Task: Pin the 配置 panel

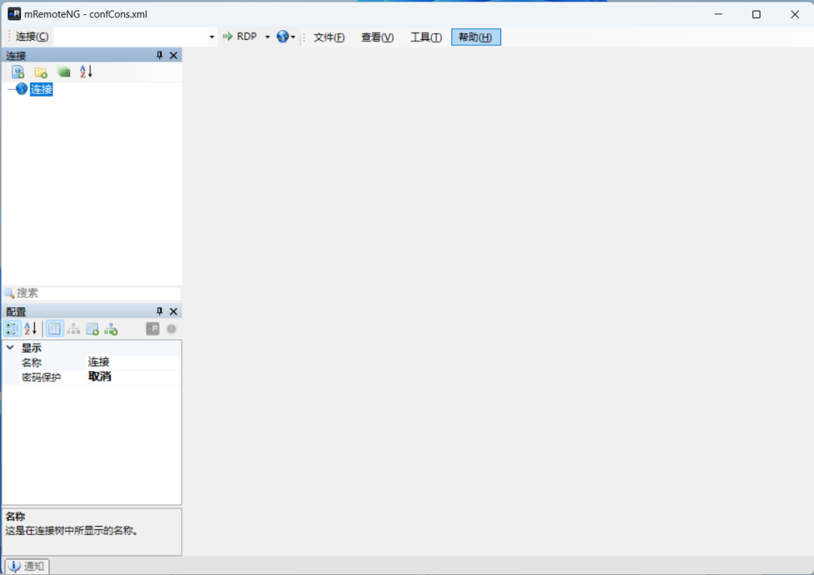Action: [159, 311]
